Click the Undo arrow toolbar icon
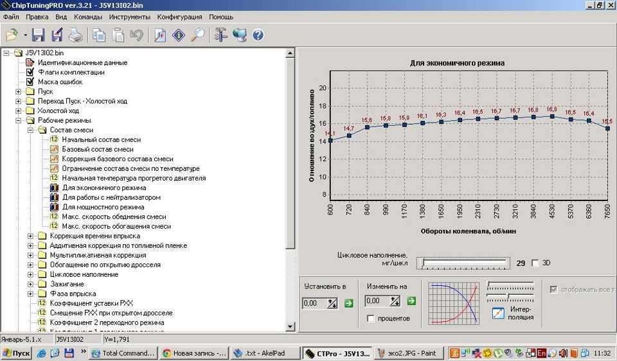Screen dimensions: 617x361 tap(136, 35)
